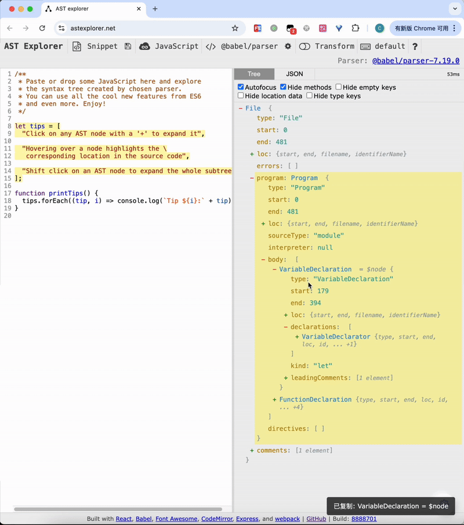Open the Font Awesome footer link
This screenshot has height=525, width=464.
pos(176,519)
